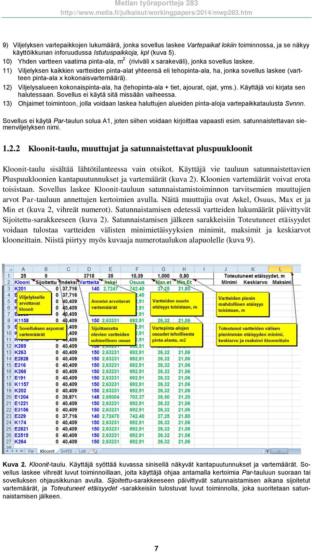The width and height of the screenshot is (312, 552).
Task: Click cell containing '3718' in row 1
Action: [x=89, y=276]
